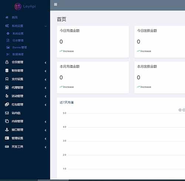Viewport: 185px width, 181px height.
Task: Open the 首页 home icon in sidebar
Action: [x=7, y=17]
